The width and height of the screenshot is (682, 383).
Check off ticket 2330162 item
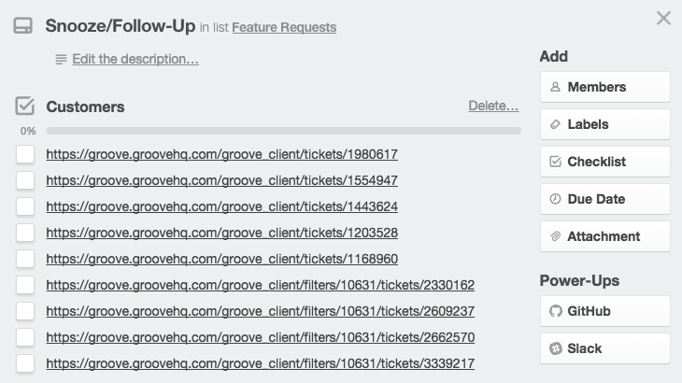[x=25, y=285]
